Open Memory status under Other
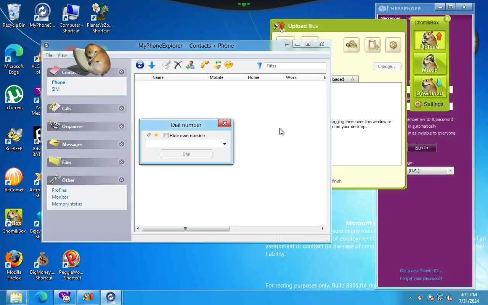The width and height of the screenshot is (488, 305). [x=67, y=204]
